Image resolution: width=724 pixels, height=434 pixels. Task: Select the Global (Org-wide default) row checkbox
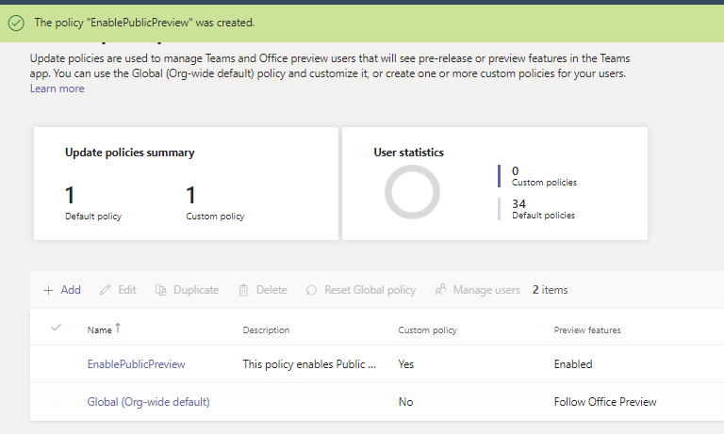click(x=56, y=402)
